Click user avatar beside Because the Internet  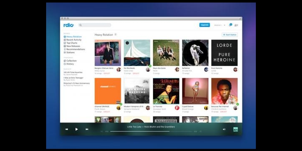tap(235, 108)
